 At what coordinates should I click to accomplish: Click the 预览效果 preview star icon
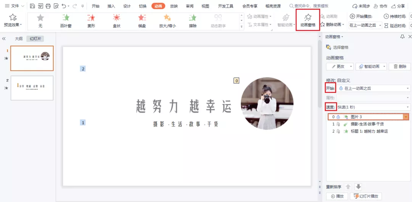[13, 17]
